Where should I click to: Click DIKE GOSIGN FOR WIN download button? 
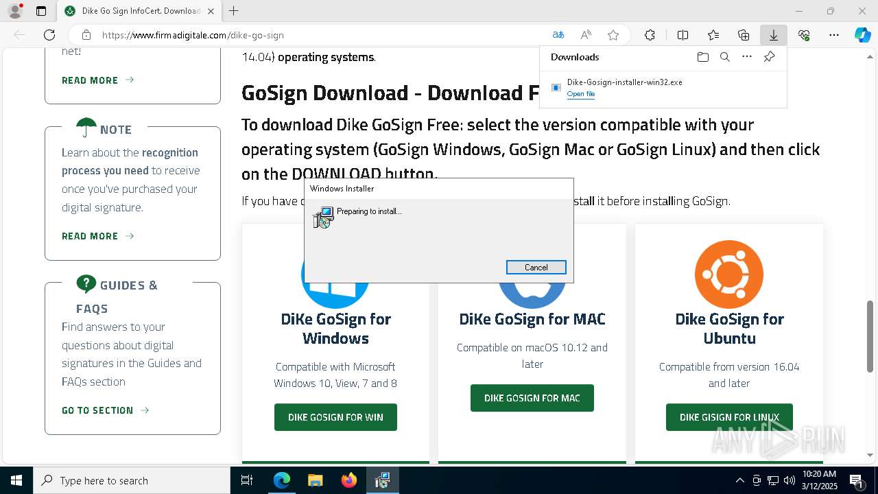coord(335,417)
